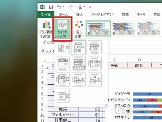Click the cell with value 61
Image resolution: width=162 pixels, height=122 pixels.
pos(91,115)
